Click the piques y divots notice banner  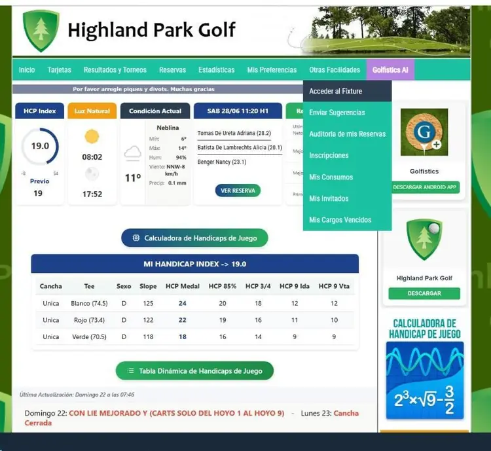[158, 89]
